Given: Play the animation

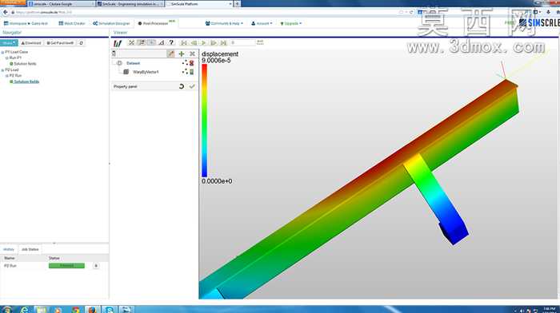Looking at the screenshot, I should (203, 43).
